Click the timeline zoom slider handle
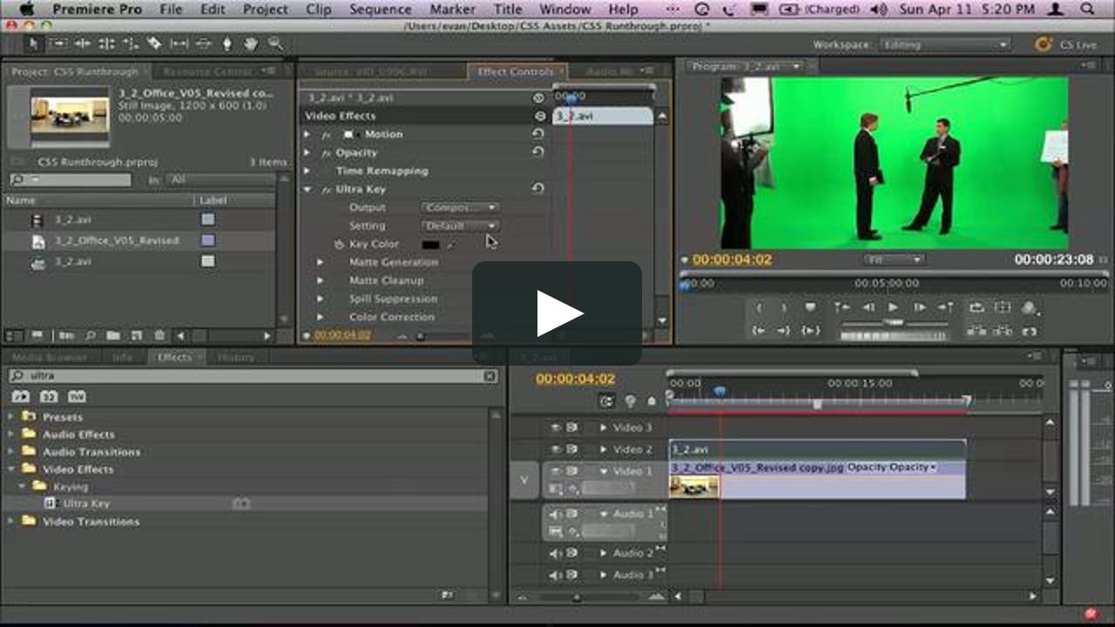The height and width of the screenshot is (627, 1115). tap(576, 597)
